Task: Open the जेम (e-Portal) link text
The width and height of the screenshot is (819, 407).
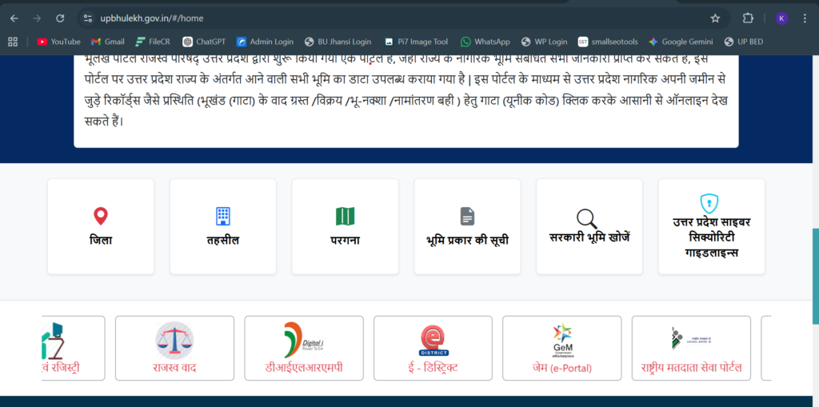Action: point(562,368)
